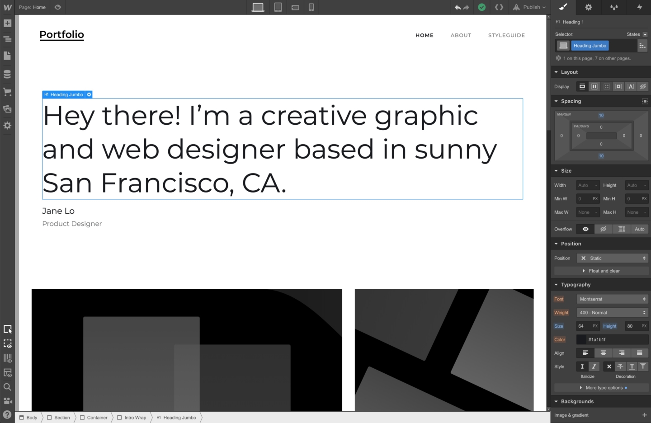Viewport: 651px width, 423px height.
Task: Open the CMS Collections panel
Action: tap(7, 74)
